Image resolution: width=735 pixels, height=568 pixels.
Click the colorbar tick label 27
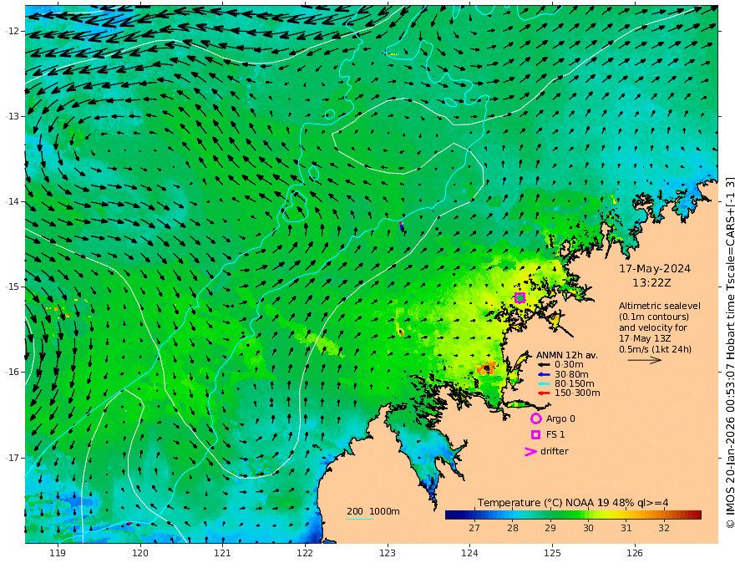coord(474,528)
